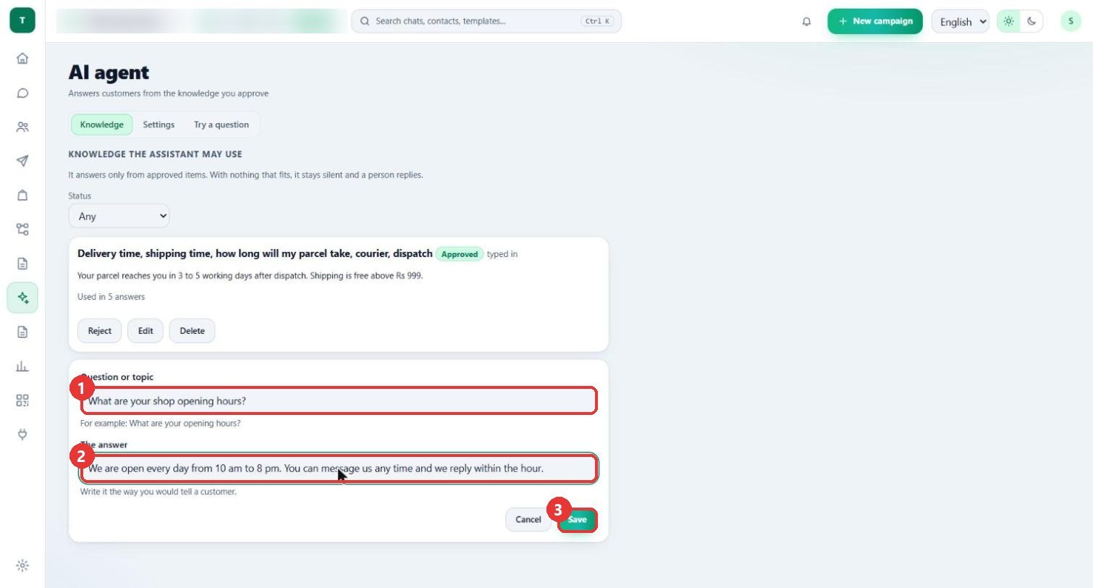Go to the Home icon in sidebar
The image size is (1093, 588).
(x=22, y=59)
